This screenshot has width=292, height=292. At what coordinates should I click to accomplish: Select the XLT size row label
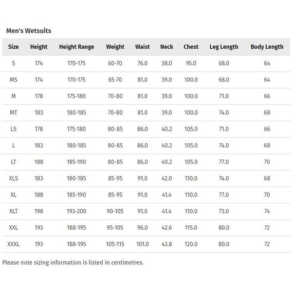tap(14, 211)
